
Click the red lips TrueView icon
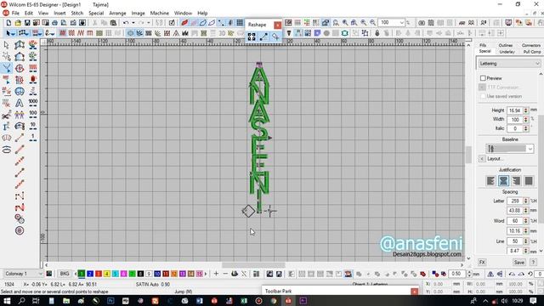[184, 23]
